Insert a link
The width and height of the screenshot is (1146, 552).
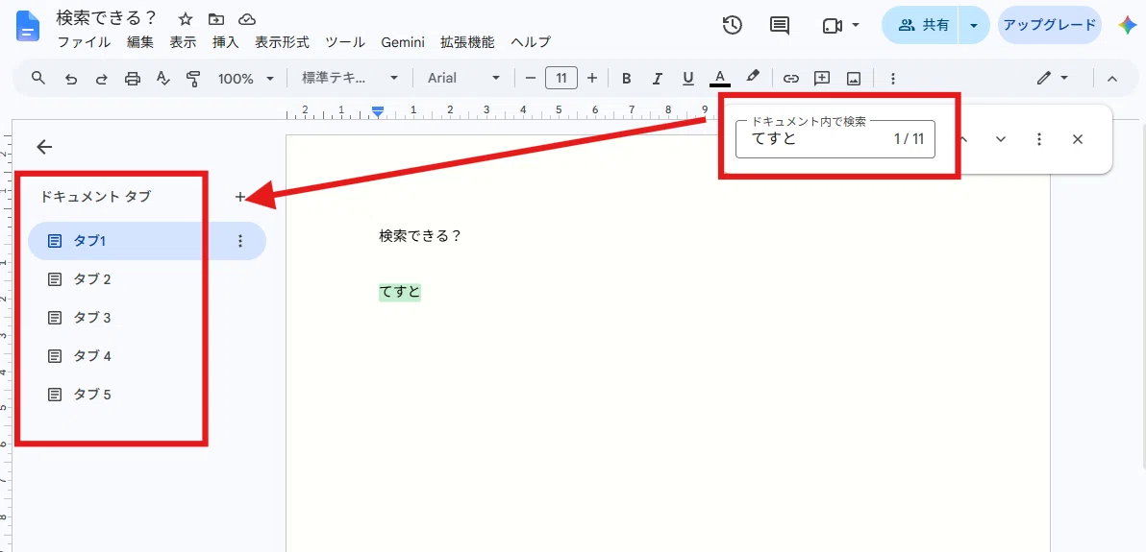(791, 78)
